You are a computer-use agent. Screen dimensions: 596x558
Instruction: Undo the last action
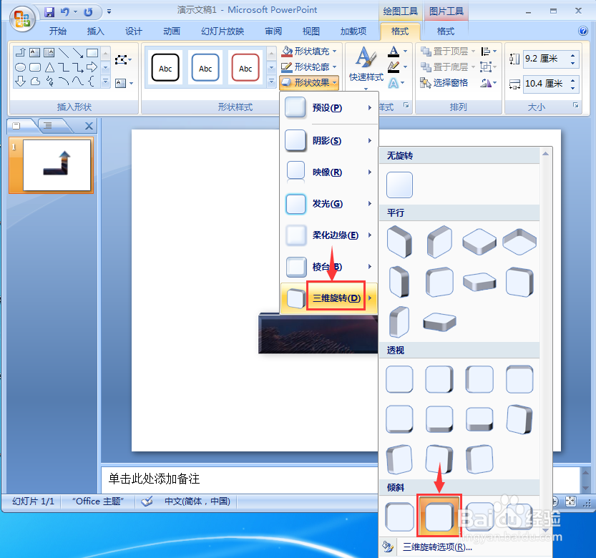pos(65,12)
